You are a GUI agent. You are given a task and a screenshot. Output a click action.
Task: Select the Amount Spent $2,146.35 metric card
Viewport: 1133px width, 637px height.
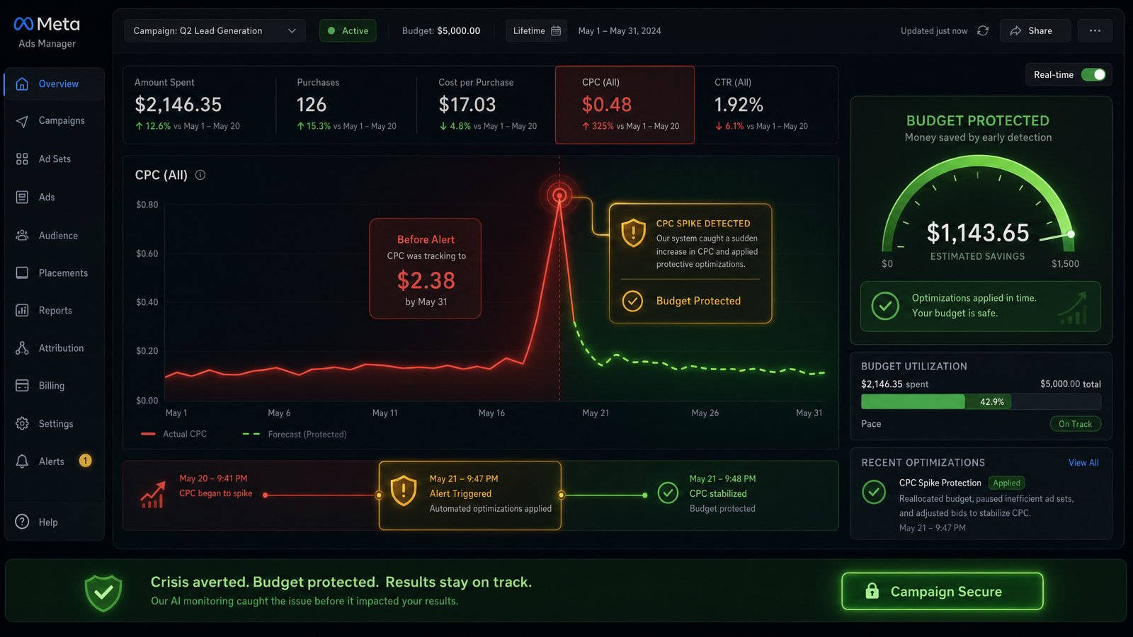pyautogui.click(x=200, y=105)
